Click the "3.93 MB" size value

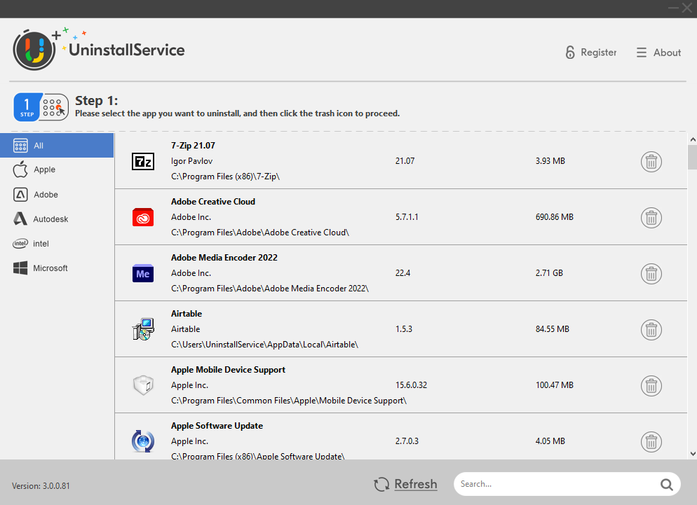(x=550, y=161)
